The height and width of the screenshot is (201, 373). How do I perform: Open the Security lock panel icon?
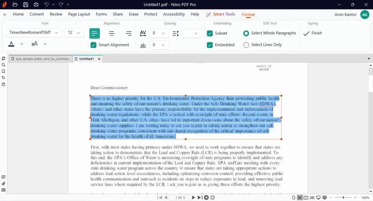click(4, 84)
